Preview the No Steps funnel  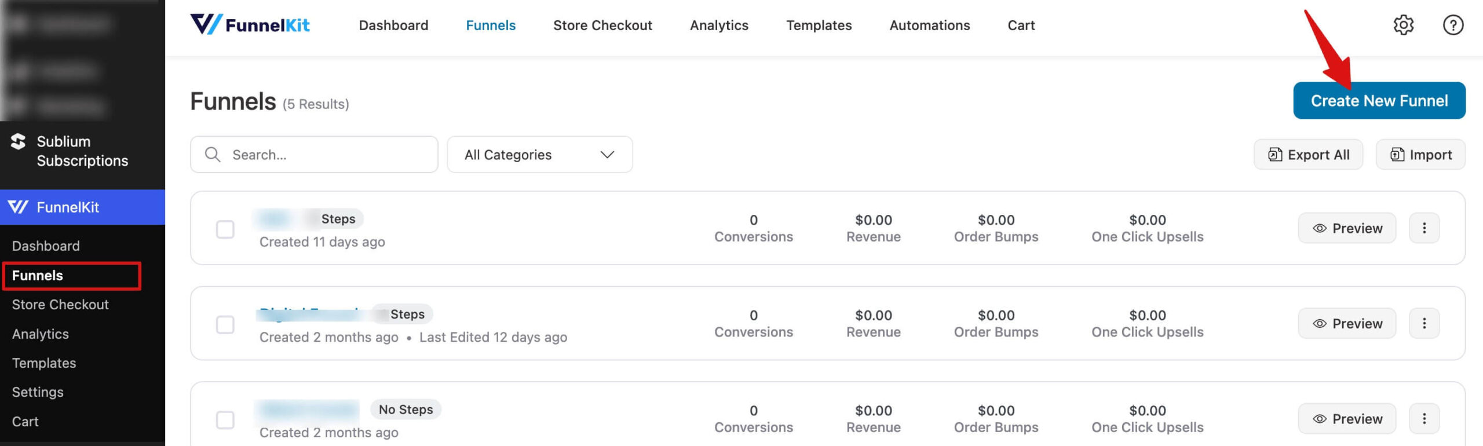(1346, 419)
